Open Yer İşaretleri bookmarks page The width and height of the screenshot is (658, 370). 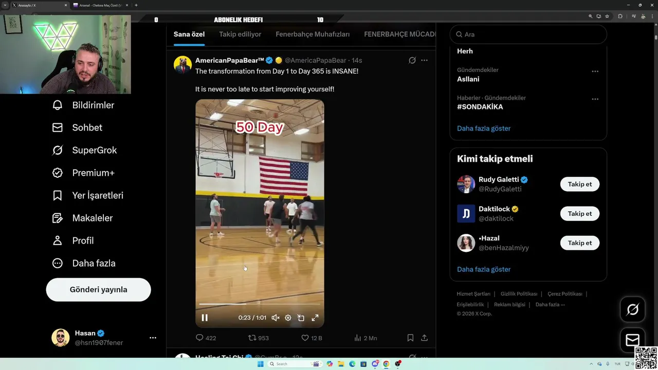(x=87, y=196)
